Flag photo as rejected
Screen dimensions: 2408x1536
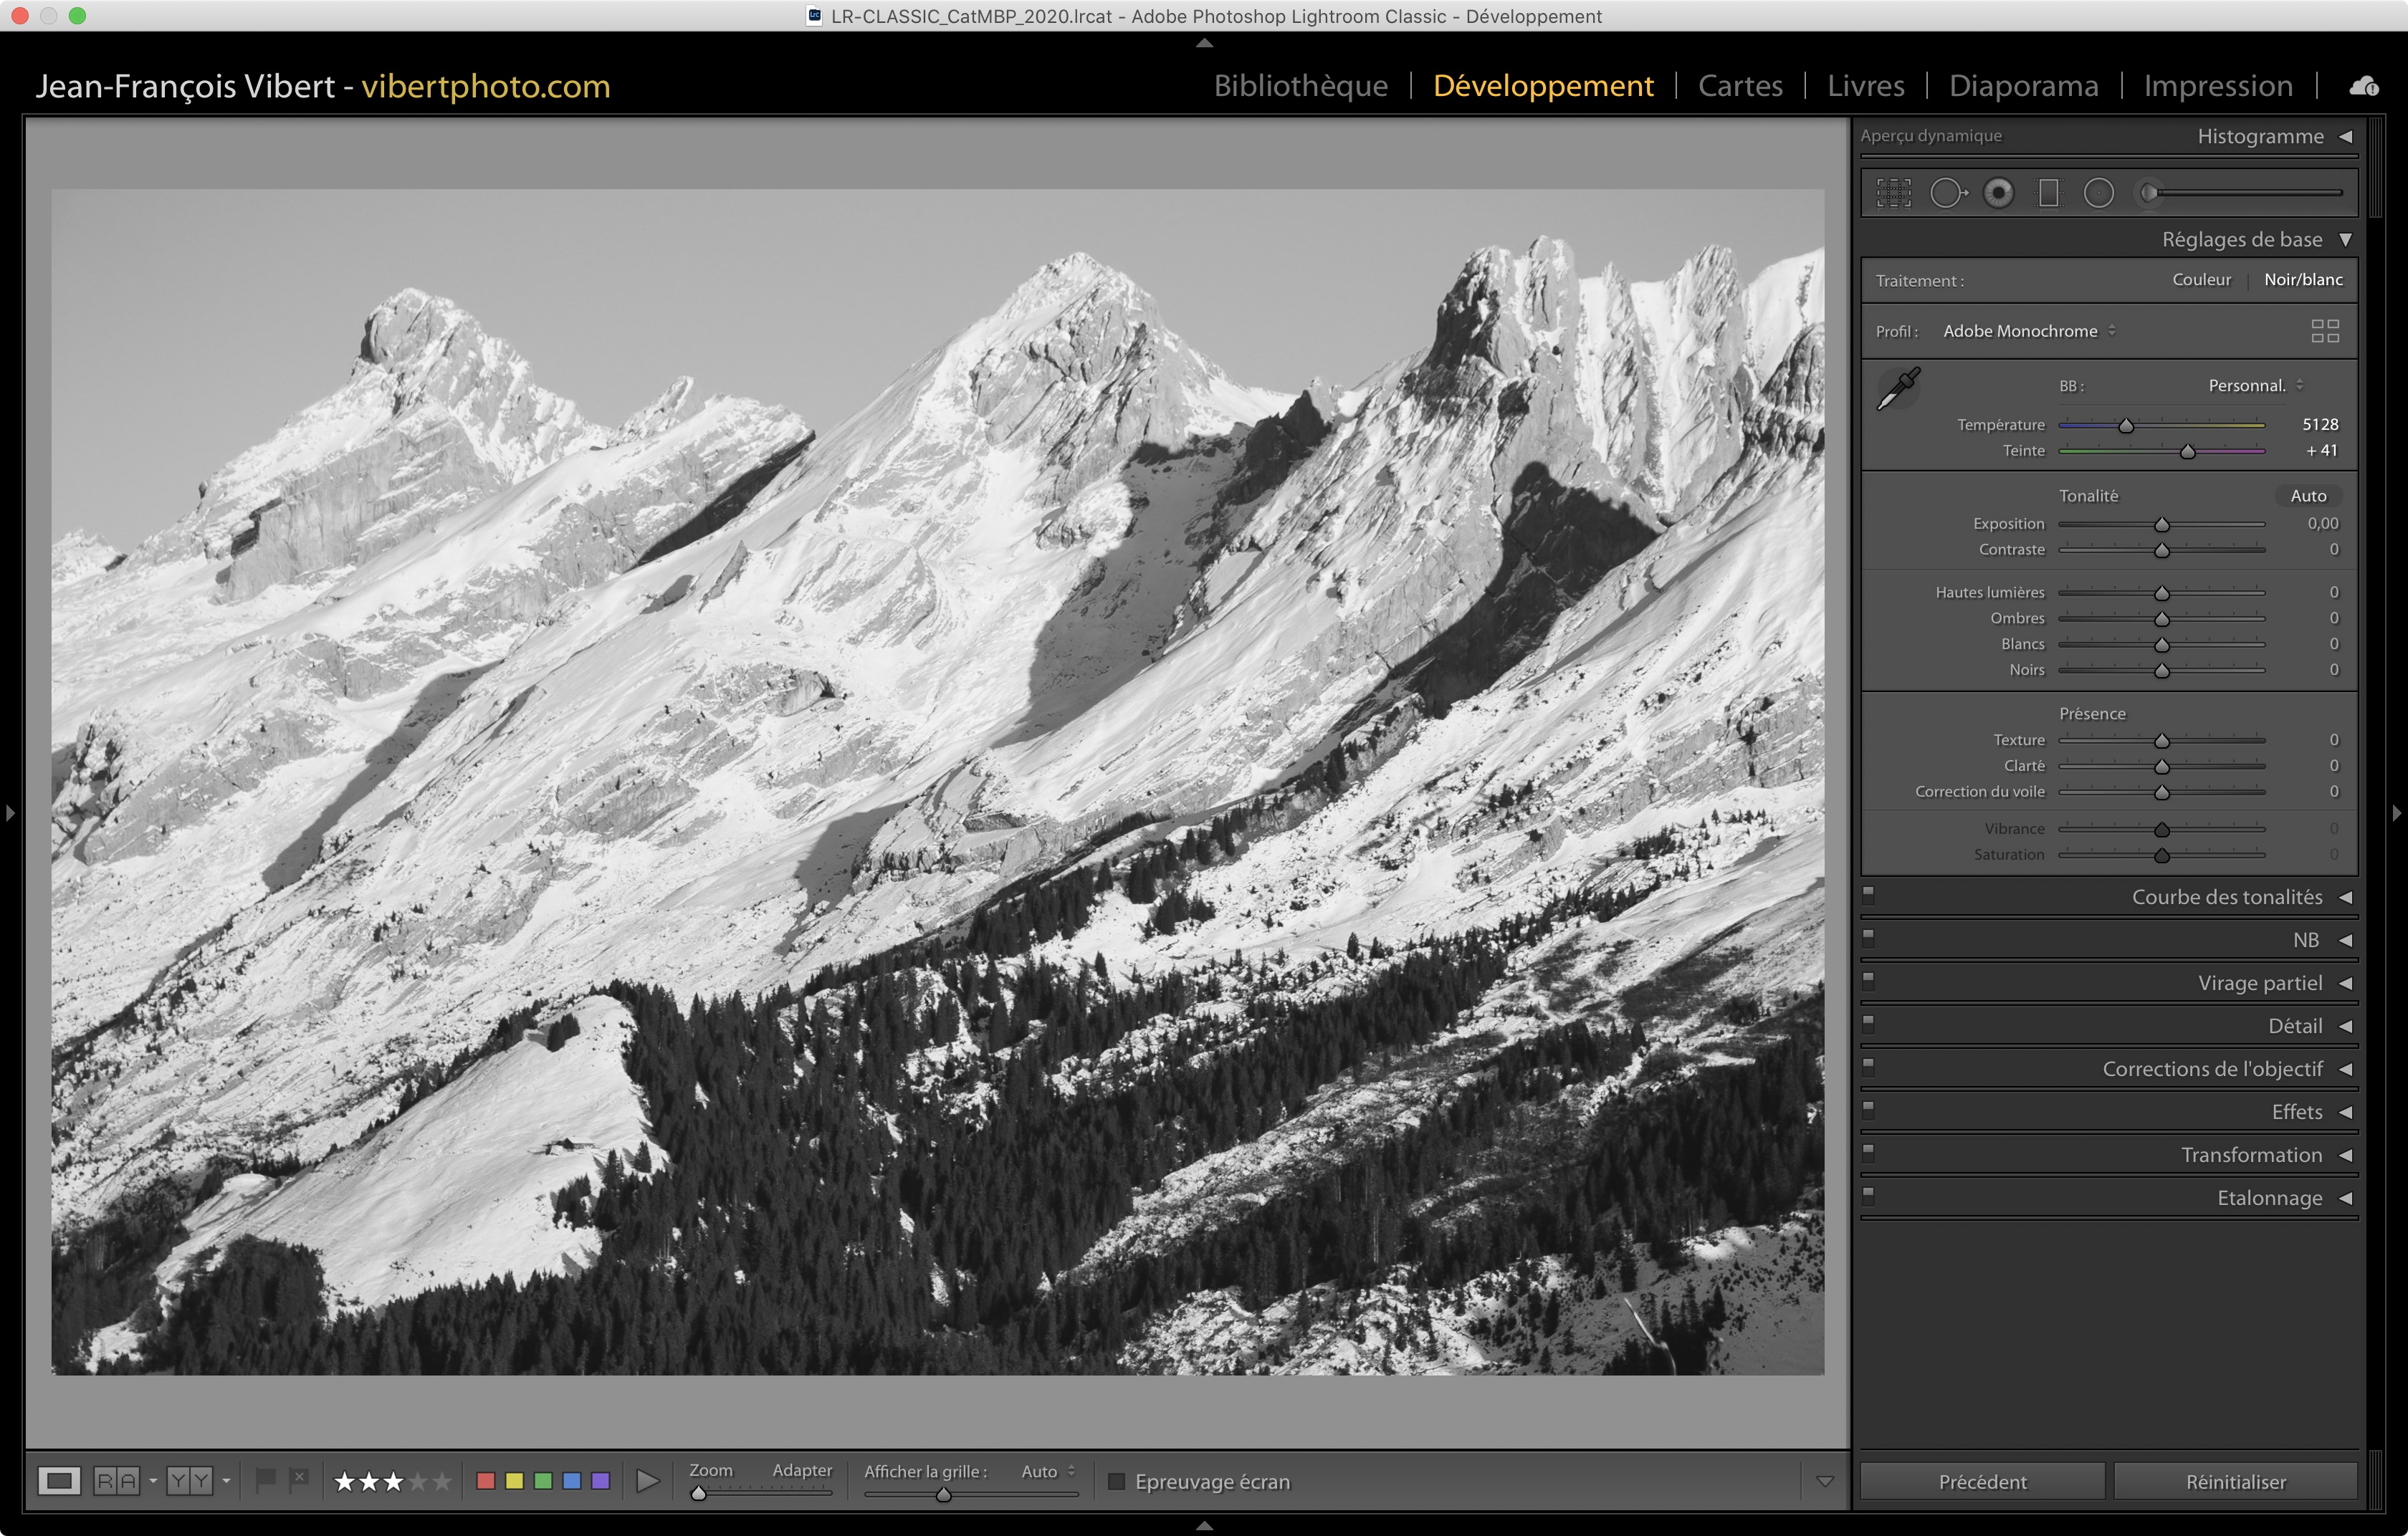(298, 1479)
